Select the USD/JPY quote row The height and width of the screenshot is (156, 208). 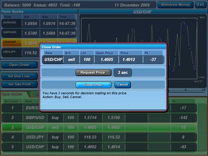tap(19, 52)
